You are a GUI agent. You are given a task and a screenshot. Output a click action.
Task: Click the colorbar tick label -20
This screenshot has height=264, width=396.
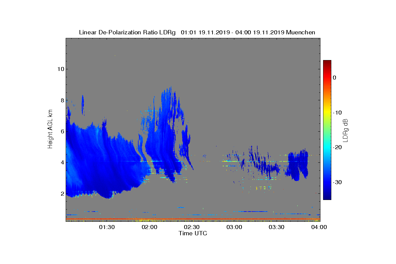(x=337, y=148)
